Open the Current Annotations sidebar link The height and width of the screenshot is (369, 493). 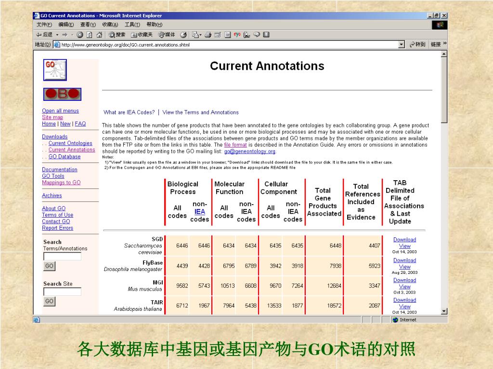pos(72,150)
